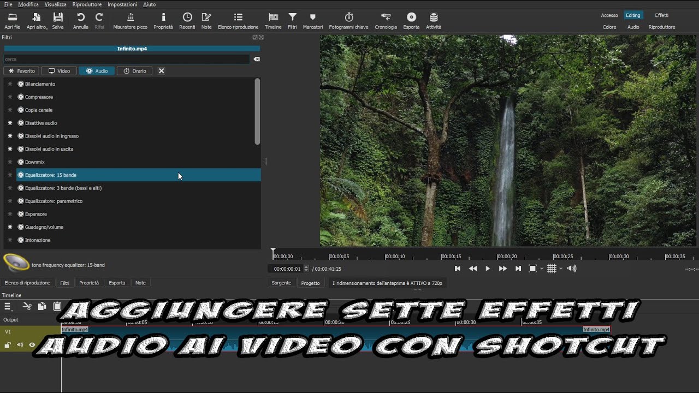
Task: Skip to the next point in player
Action: click(x=518, y=269)
